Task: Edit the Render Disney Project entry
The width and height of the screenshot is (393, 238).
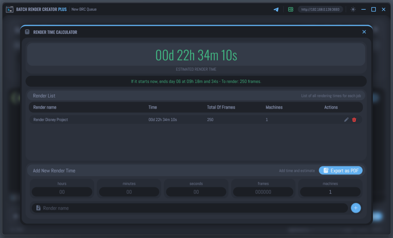Action: 346,119
